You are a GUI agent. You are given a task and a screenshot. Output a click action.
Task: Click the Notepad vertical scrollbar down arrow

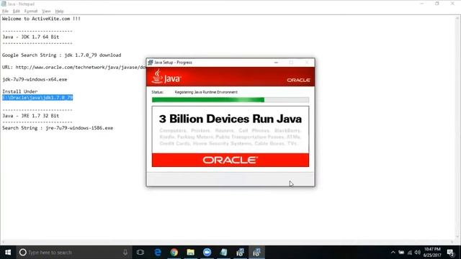(x=457, y=237)
